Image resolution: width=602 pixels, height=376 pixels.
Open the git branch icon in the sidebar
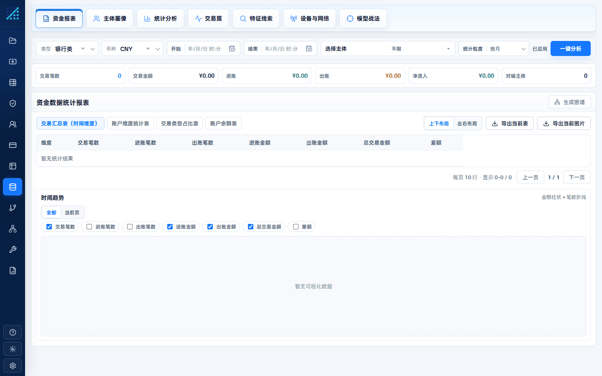13,208
